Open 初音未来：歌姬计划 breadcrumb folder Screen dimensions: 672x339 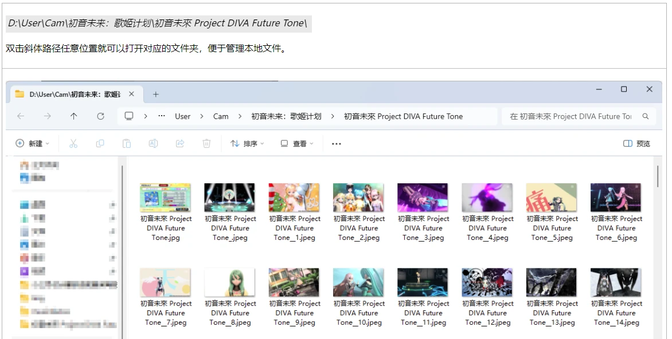[286, 116]
